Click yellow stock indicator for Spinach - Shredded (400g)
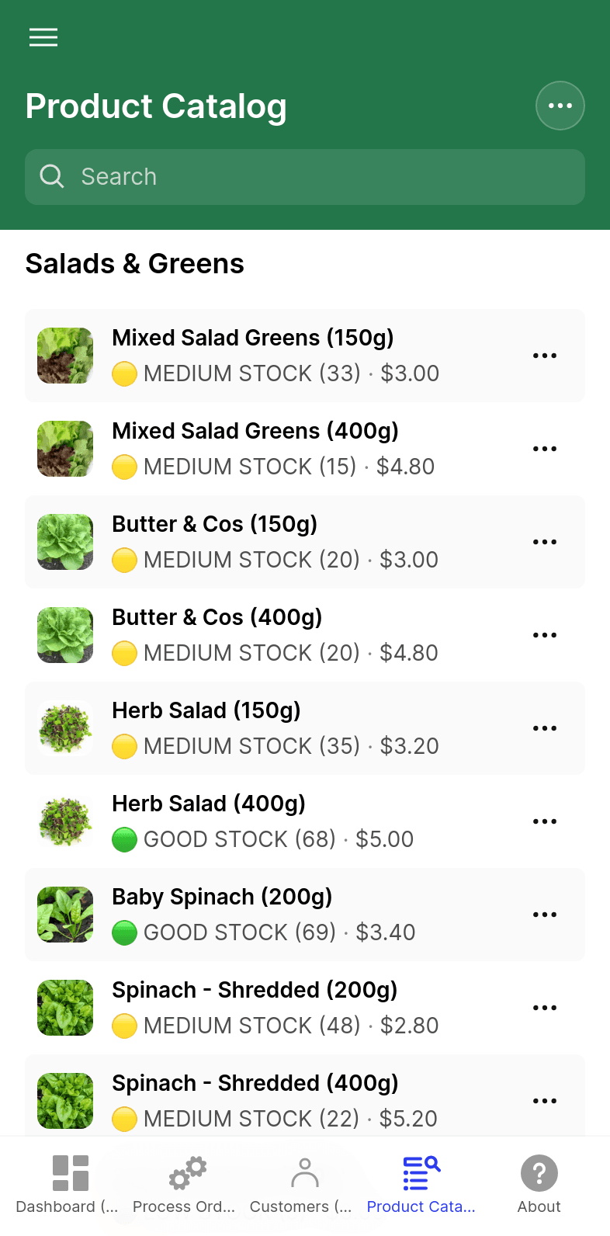 coord(125,1119)
